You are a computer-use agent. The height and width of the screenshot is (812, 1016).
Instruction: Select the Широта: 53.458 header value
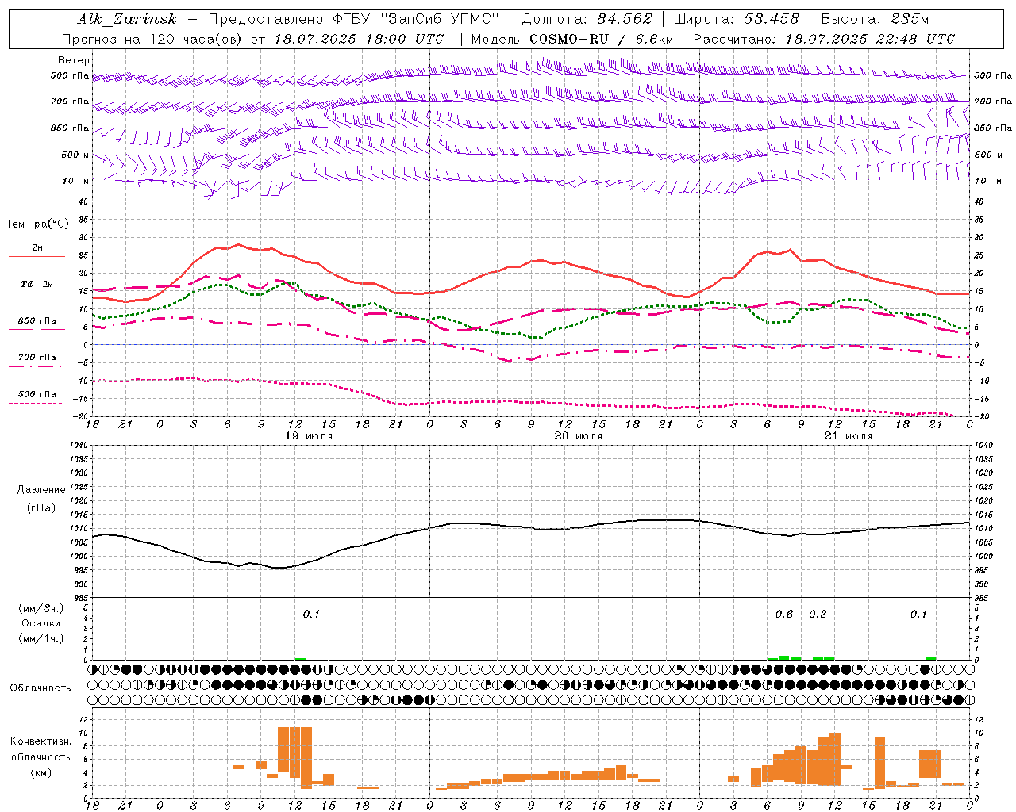tap(736, 19)
